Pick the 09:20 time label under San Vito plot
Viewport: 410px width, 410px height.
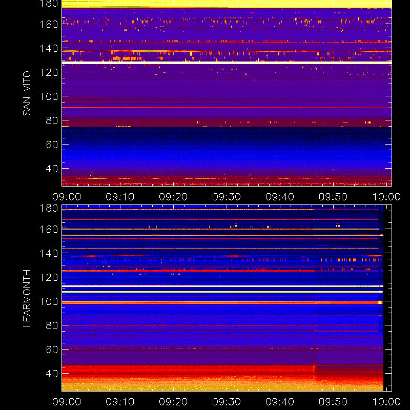pyautogui.click(x=173, y=197)
